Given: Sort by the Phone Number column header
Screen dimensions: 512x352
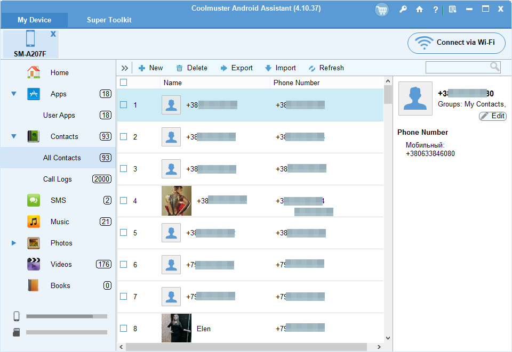Looking at the screenshot, I should (326, 83).
